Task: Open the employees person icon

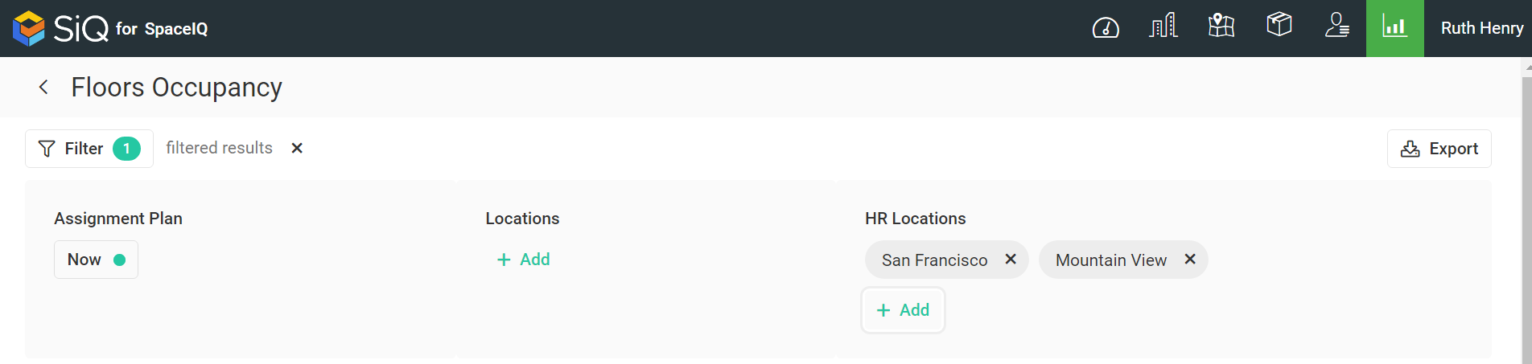Action: click(x=1337, y=25)
